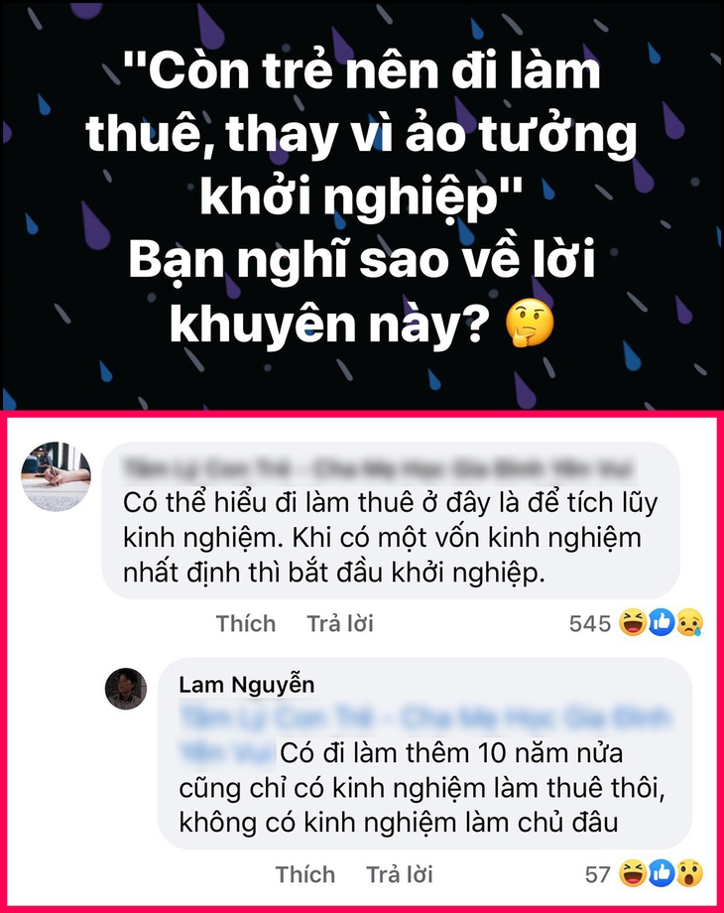Open the Lam Nguyễn profile name link
724x913 pixels.
point(247,685)
